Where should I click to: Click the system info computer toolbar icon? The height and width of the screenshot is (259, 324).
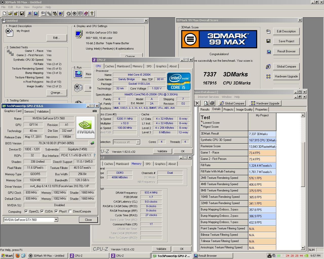click(30, 13)
